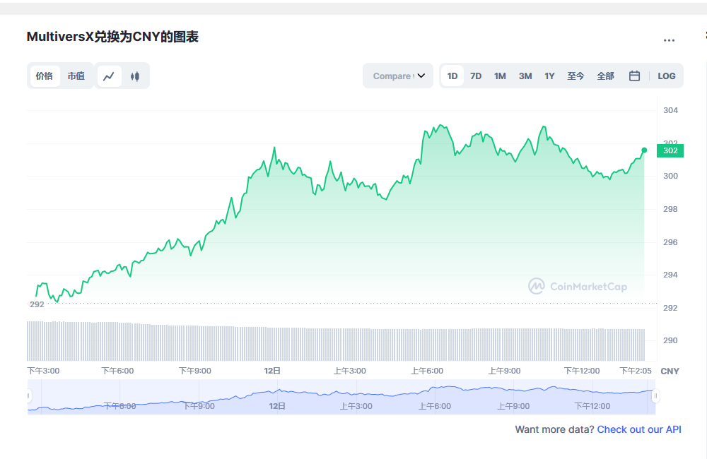
Task: Select the 价格 (price) tab
Action: pyautogui.click(x=45, y=76)
